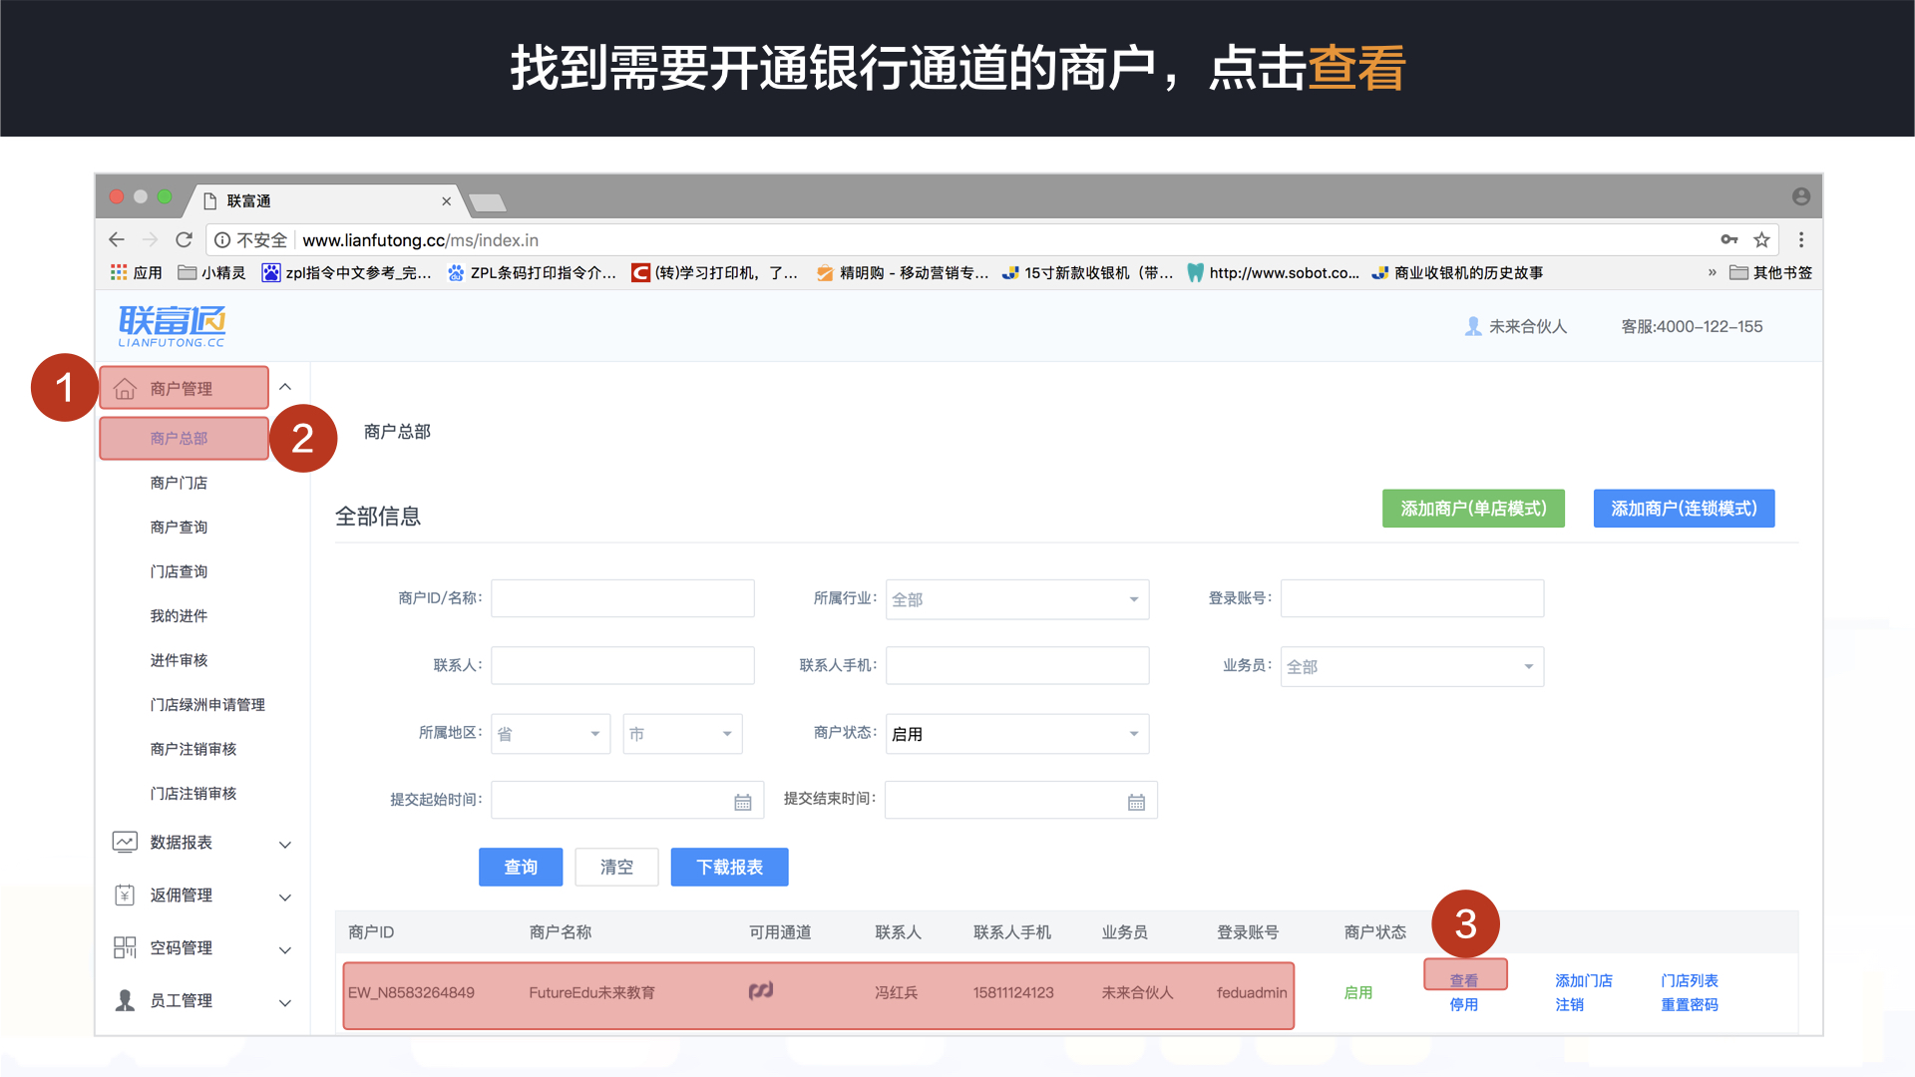The height and width of the screenshot is (1077, 1915).
Task: Click the 数据报表 sidebar section icon
Action: [123, 839]
